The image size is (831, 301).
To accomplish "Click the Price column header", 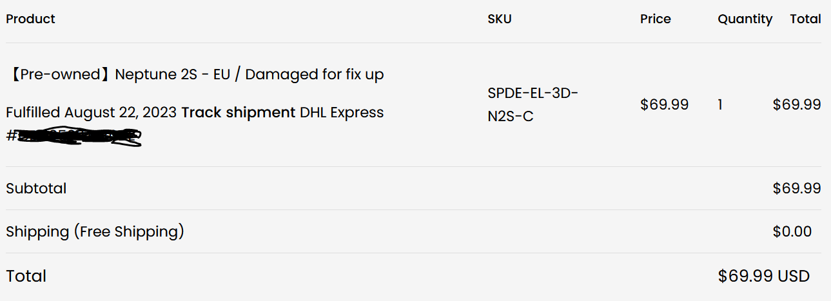I will pyautogui.click(x=655, y=19).
